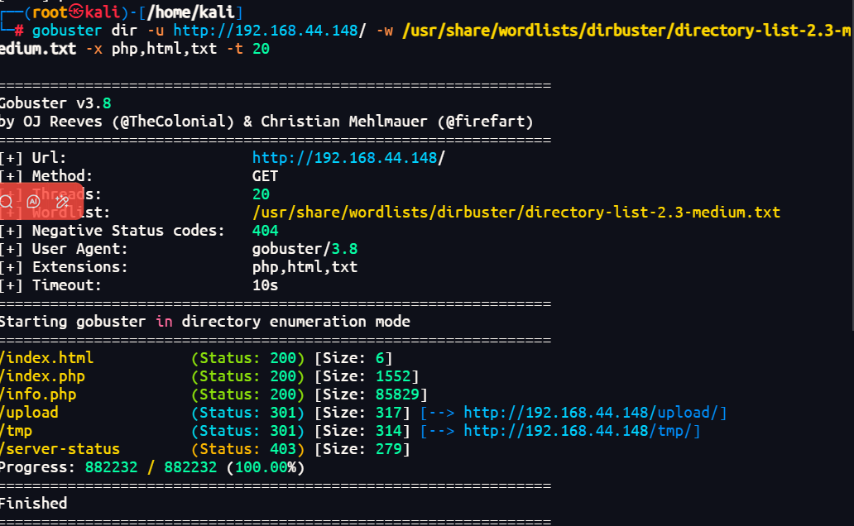
Task: Click the gobuster/3.8 User Agent value
Action: 305,249
